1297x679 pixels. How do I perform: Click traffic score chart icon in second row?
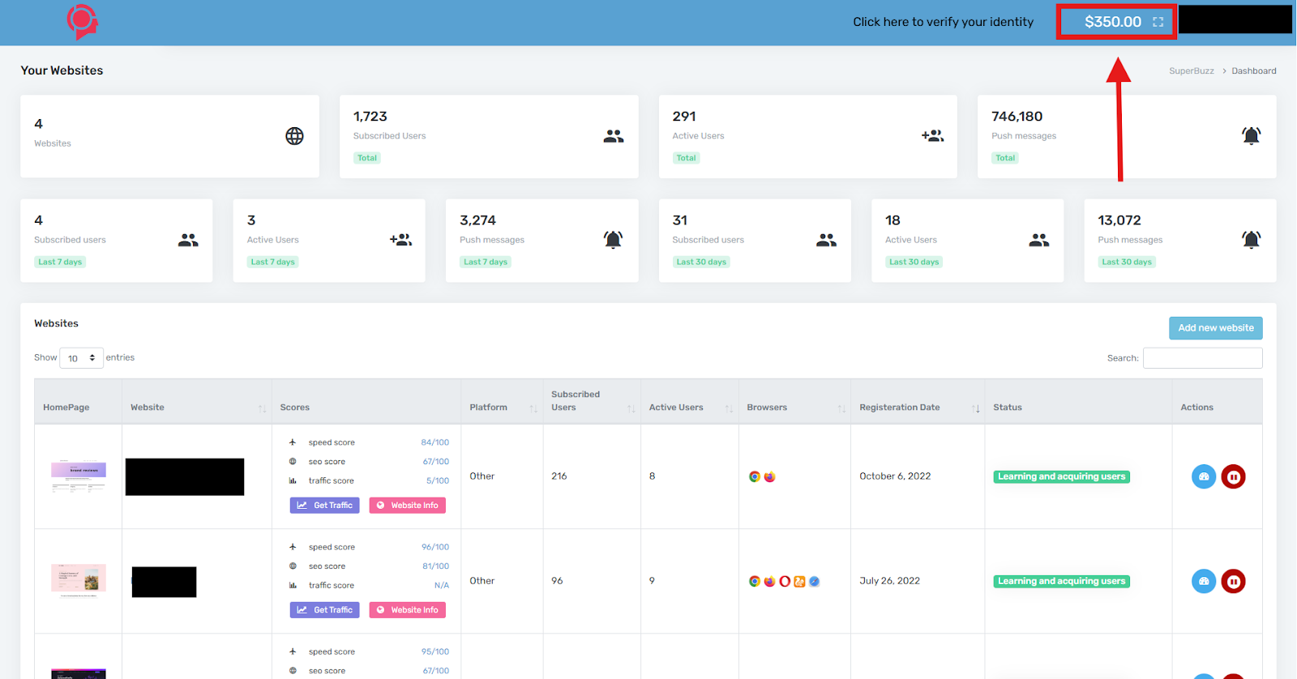(x=293, y=586)
